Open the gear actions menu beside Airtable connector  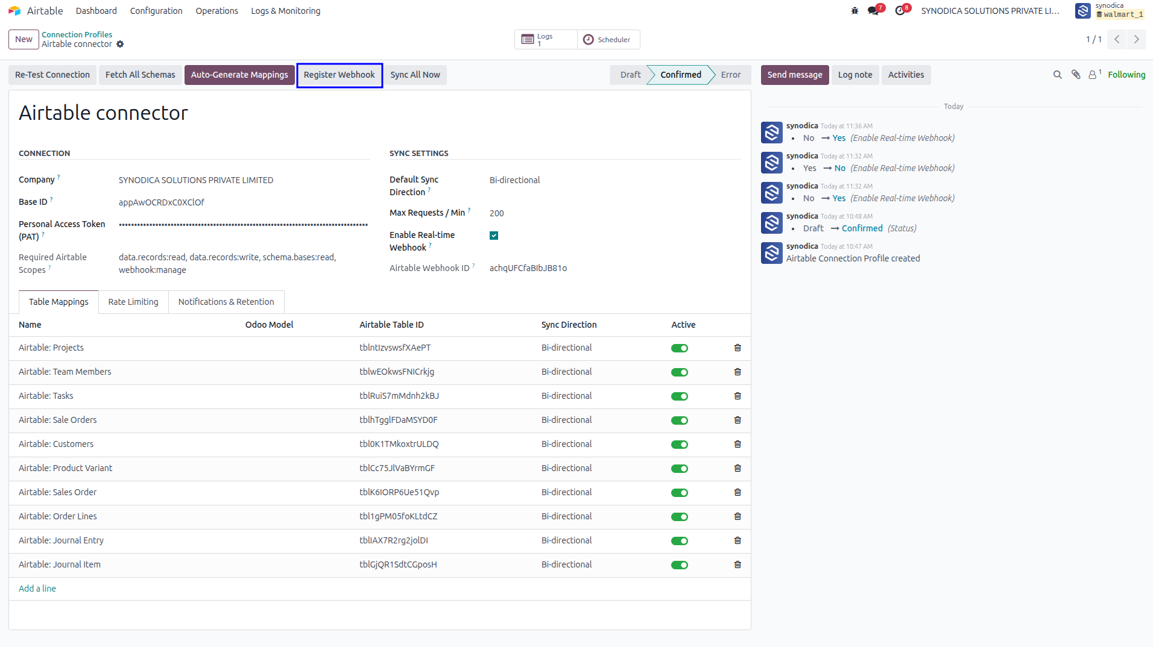click(120, 44)
